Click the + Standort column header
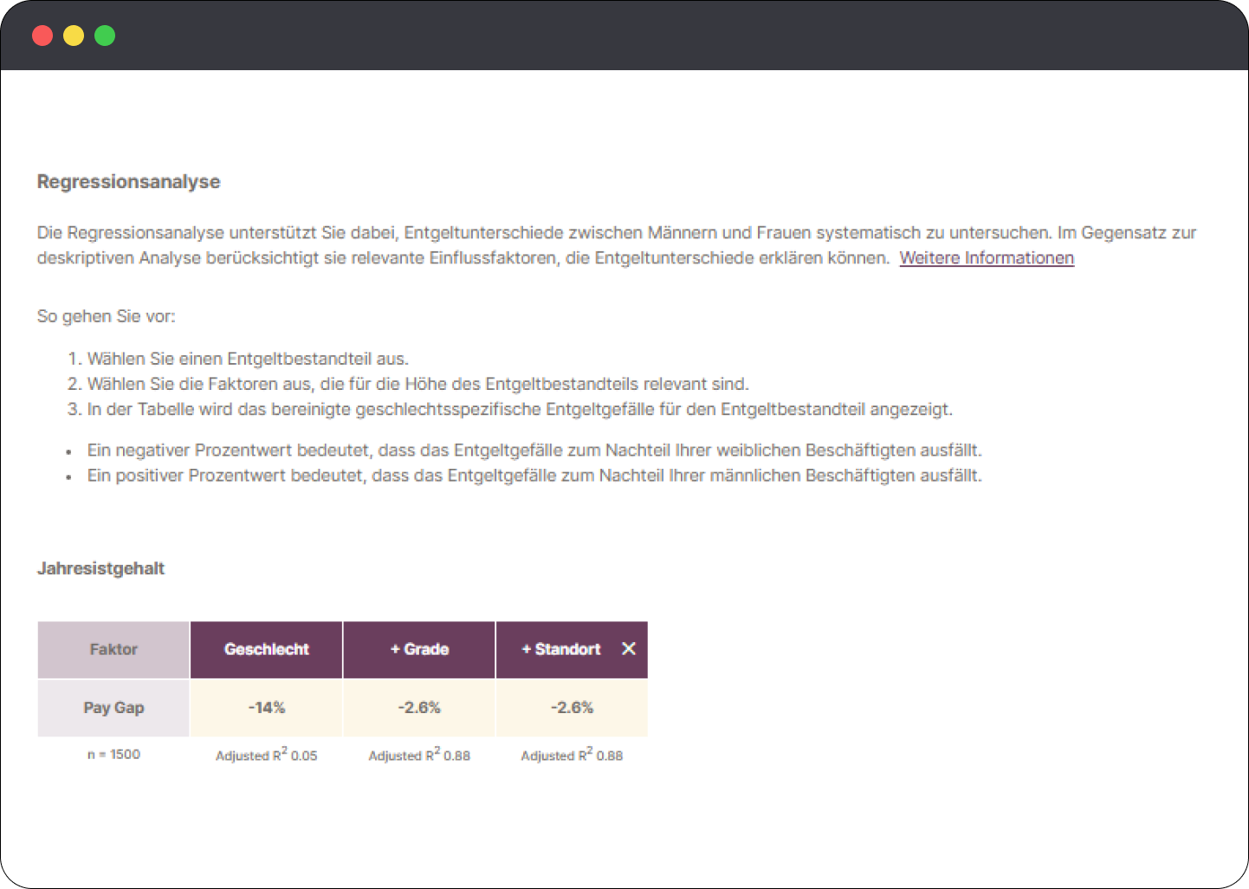1249x889 pixels. coord(560,649)
